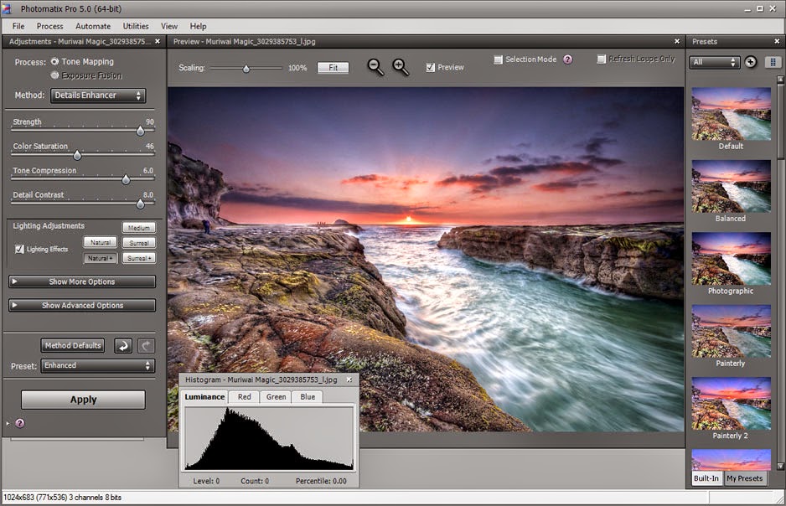Toggle the Lighting Effects checkbox
786x506 pixels.
click(x=20, y=249)
